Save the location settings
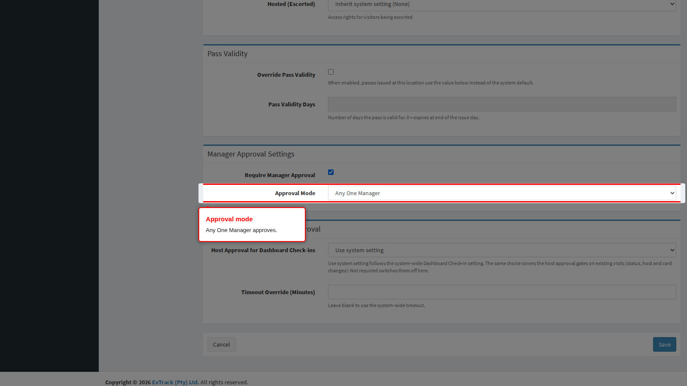 664,344
